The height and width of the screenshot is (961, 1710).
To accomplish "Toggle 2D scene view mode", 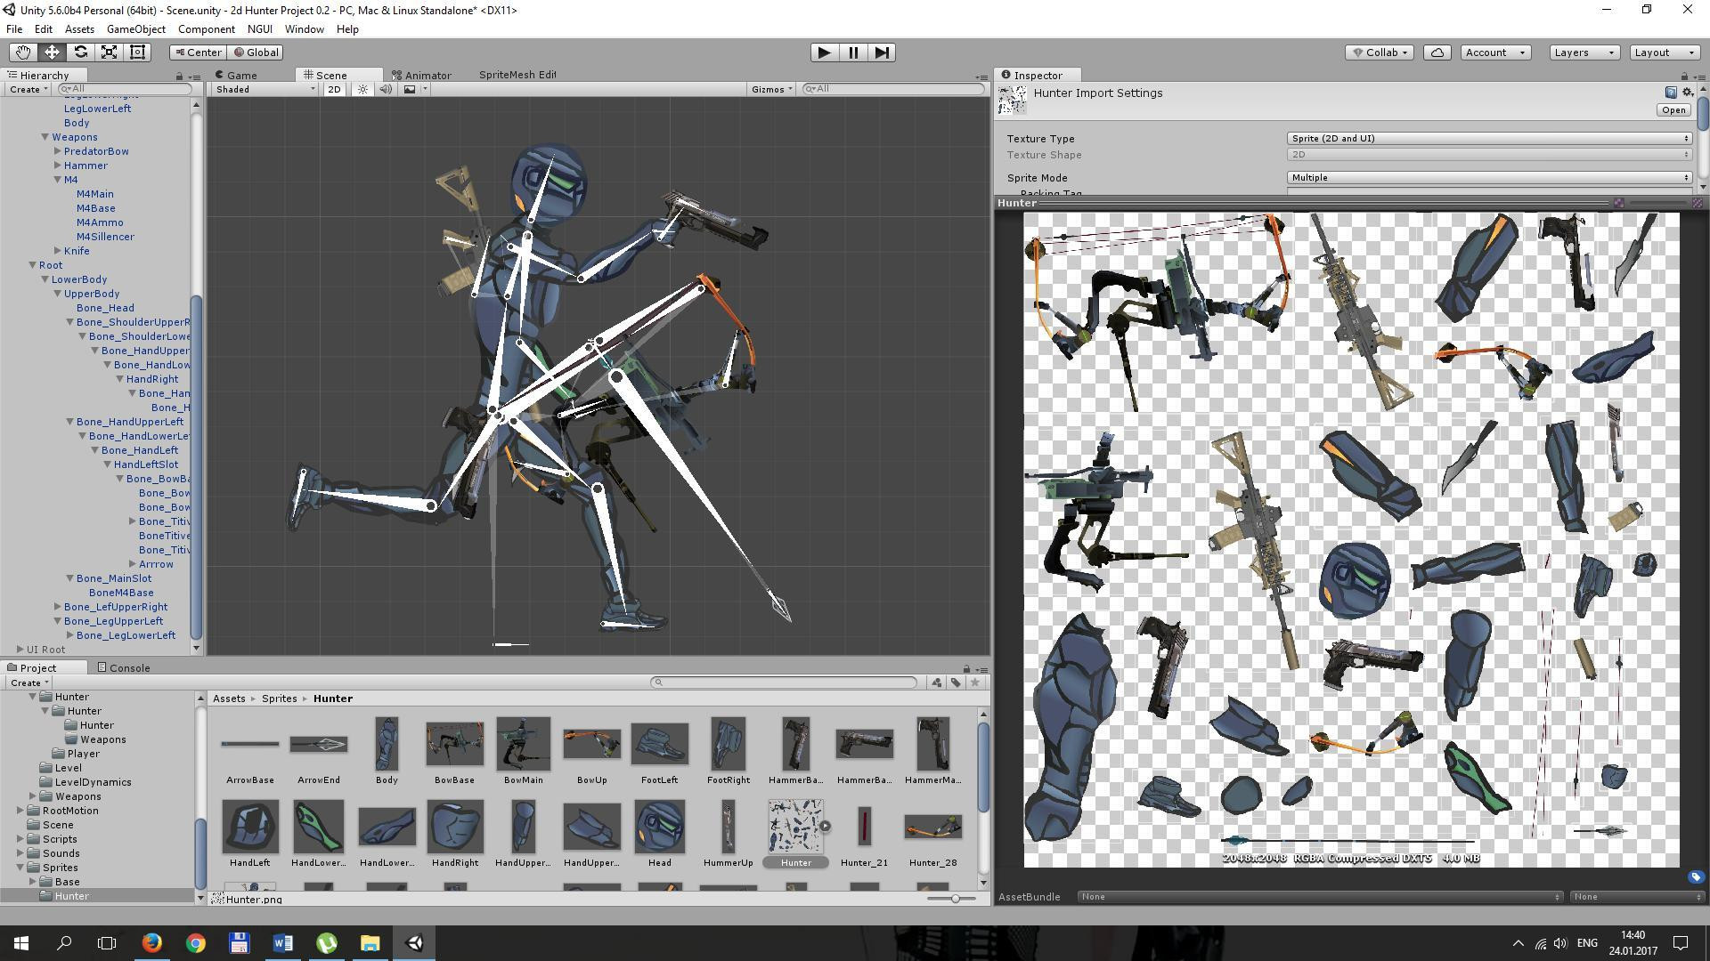I will (334, 89).
